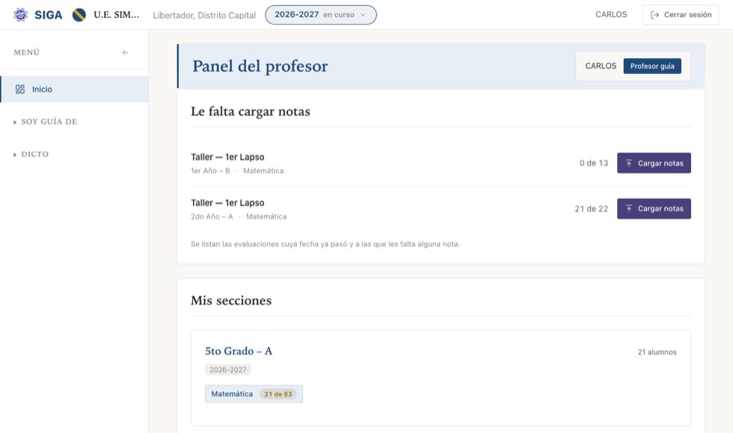
Task: Click the Cerrar sesión button
Action: [x=681, y=15]
